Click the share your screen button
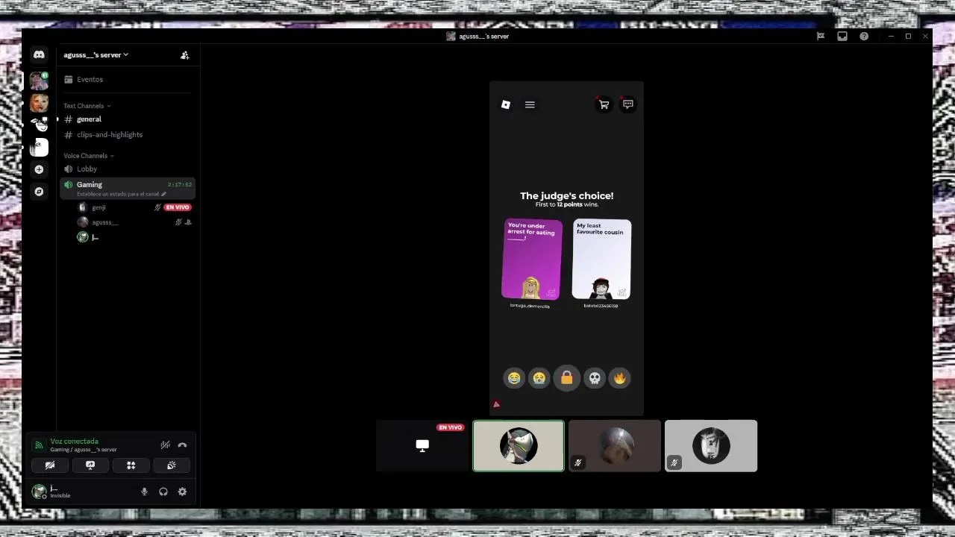955x537 pixels. click(90, 465)
